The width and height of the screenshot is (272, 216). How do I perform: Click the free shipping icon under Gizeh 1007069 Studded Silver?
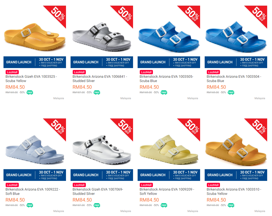[x=97, y=205]
